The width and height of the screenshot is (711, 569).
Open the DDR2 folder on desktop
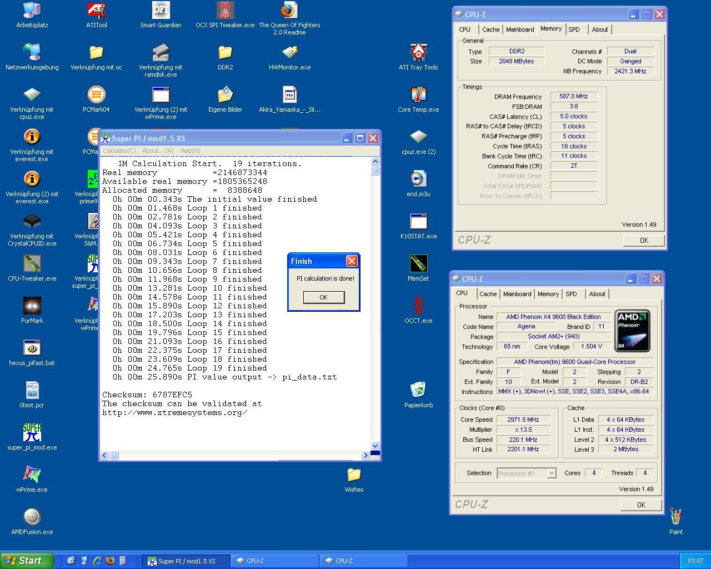(x=225, y=57)
